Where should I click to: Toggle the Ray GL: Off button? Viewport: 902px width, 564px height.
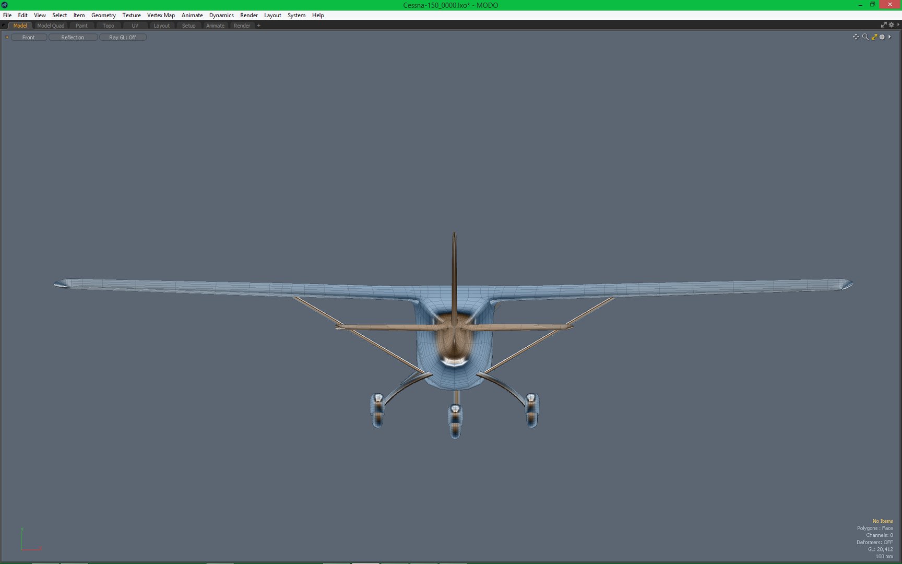123,37
